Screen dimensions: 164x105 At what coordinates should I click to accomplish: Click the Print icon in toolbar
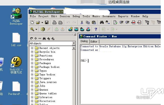pos(54,22)
